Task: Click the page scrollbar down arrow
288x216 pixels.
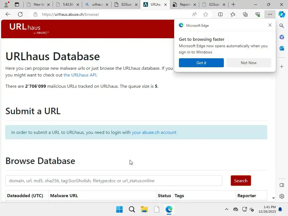Action: (x=273, y=198)
